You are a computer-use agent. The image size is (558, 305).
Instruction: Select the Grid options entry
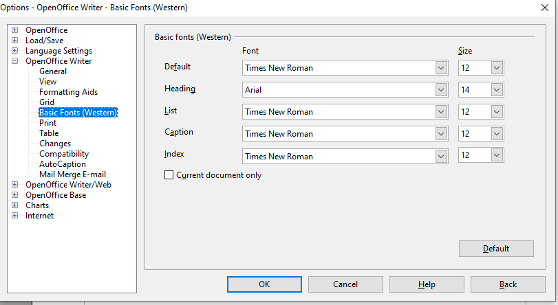(x=47, y=102)
